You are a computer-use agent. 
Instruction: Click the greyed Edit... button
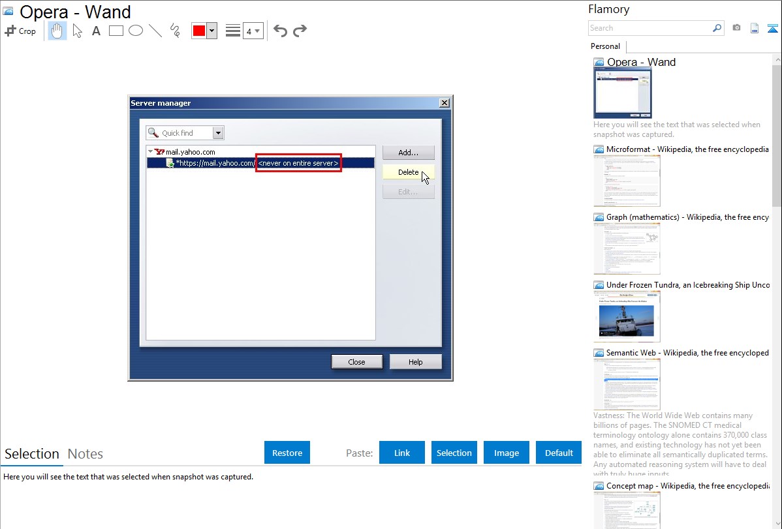pos(409,192)
